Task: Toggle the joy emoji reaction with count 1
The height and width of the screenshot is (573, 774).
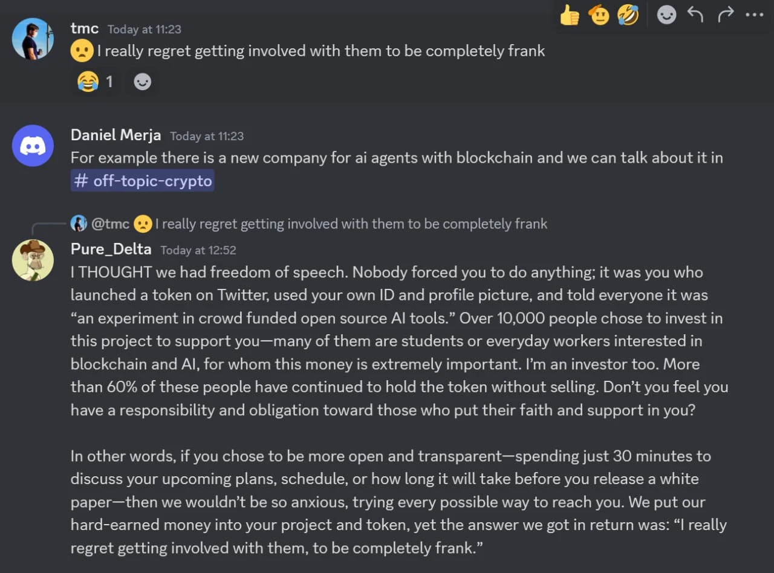Action: pyautogui.click(x=96, y=82)
